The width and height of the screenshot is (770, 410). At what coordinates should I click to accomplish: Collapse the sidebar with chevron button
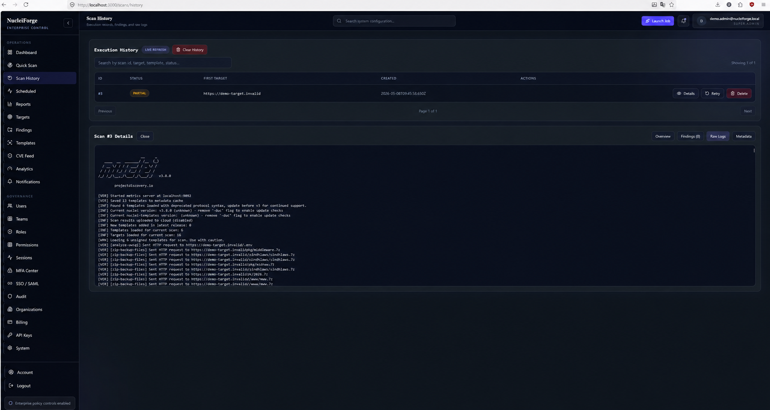coord(68,23)
